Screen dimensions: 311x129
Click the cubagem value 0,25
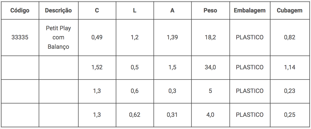point(290,115)
